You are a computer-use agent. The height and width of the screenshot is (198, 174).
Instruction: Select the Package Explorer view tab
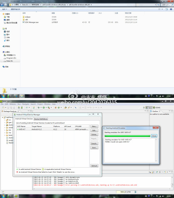tap(10, 111)
